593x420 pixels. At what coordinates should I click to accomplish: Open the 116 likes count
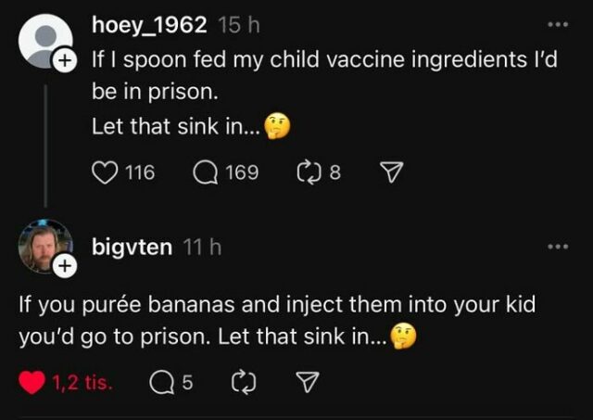[139, 172]
